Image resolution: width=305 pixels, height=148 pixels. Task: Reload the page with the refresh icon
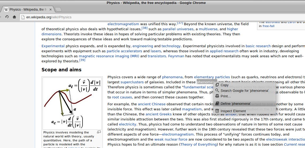(x=7, y=17)
